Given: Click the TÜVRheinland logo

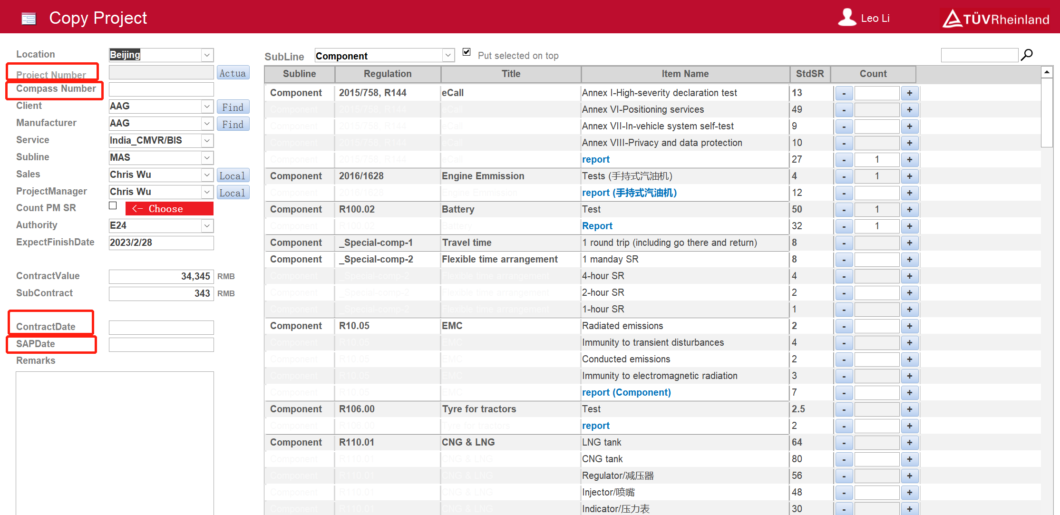Looking at the screenshot, I should tap(996, 19).
